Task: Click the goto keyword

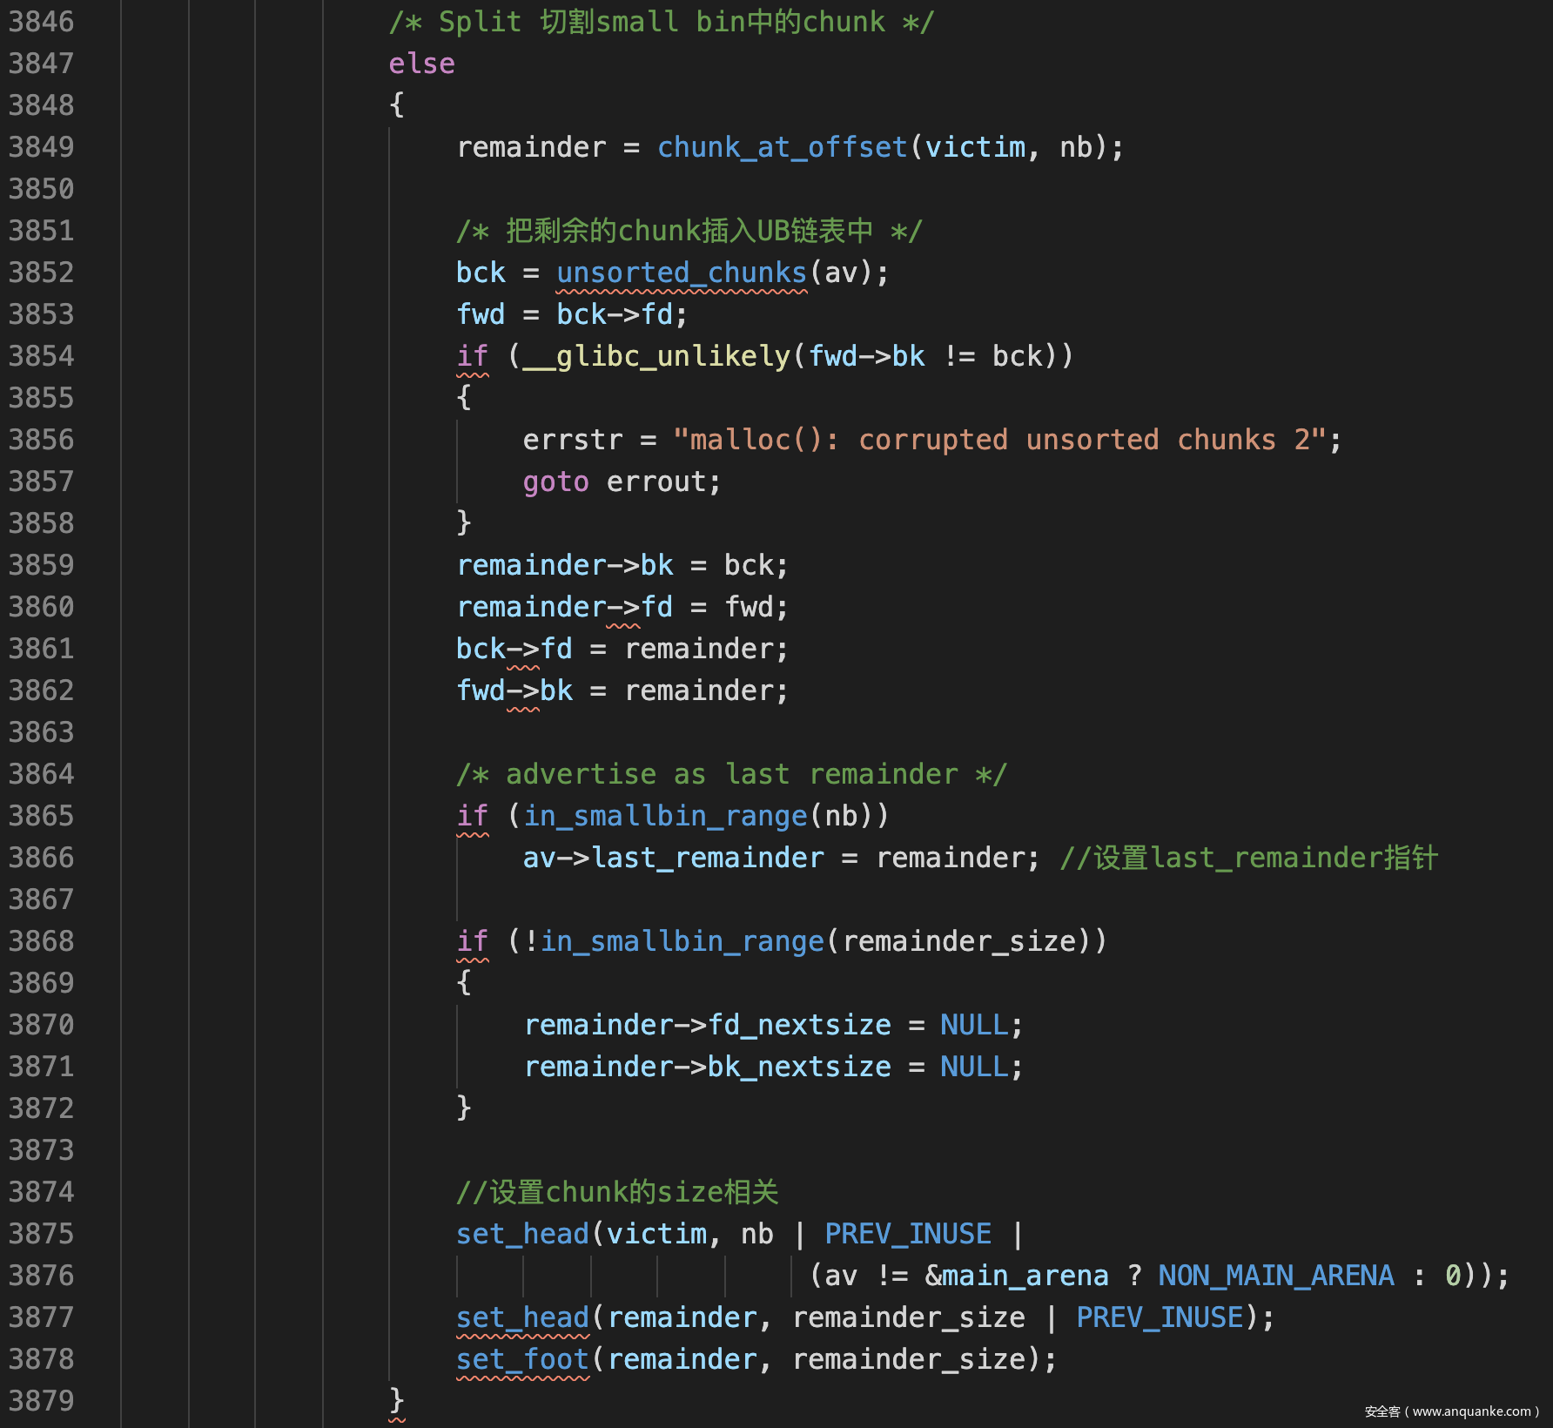Action: click(x=555, y=482)
